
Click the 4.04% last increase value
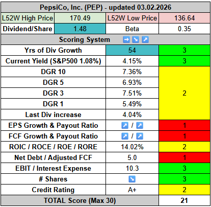point(132,114)
